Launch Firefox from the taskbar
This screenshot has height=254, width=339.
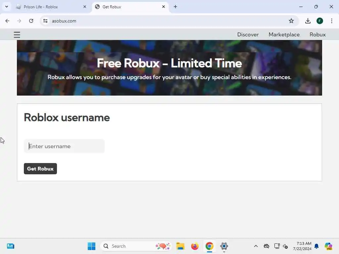point(195,246)
